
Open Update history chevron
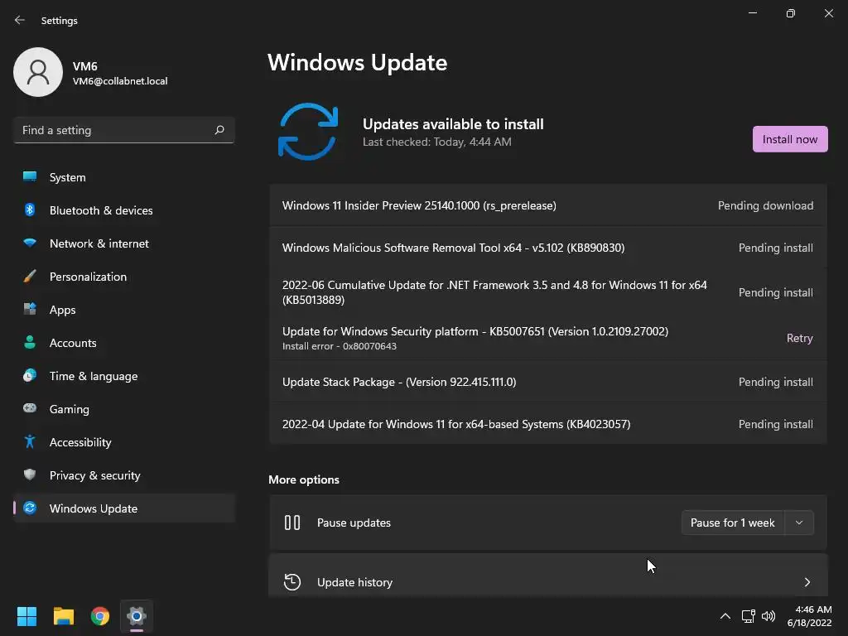point(807,582)
